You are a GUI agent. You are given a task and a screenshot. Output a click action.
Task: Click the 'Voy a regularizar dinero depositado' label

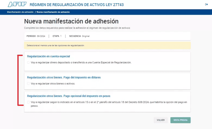click(81, 62)
